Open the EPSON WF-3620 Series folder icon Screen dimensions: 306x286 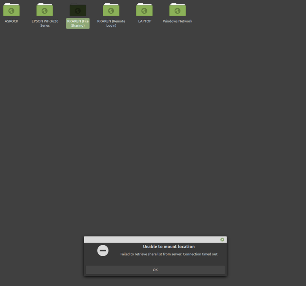pyautogui.click(x=45, y=10)
